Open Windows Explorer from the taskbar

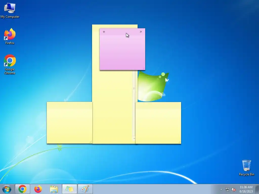54,189
